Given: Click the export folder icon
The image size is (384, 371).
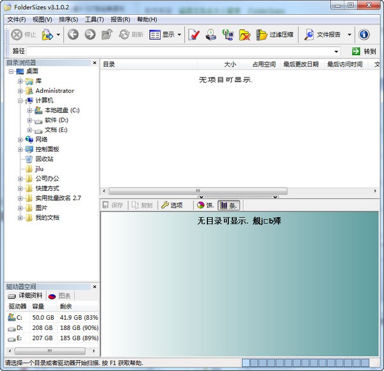Looking at the screenshot, I should [47, 35].
